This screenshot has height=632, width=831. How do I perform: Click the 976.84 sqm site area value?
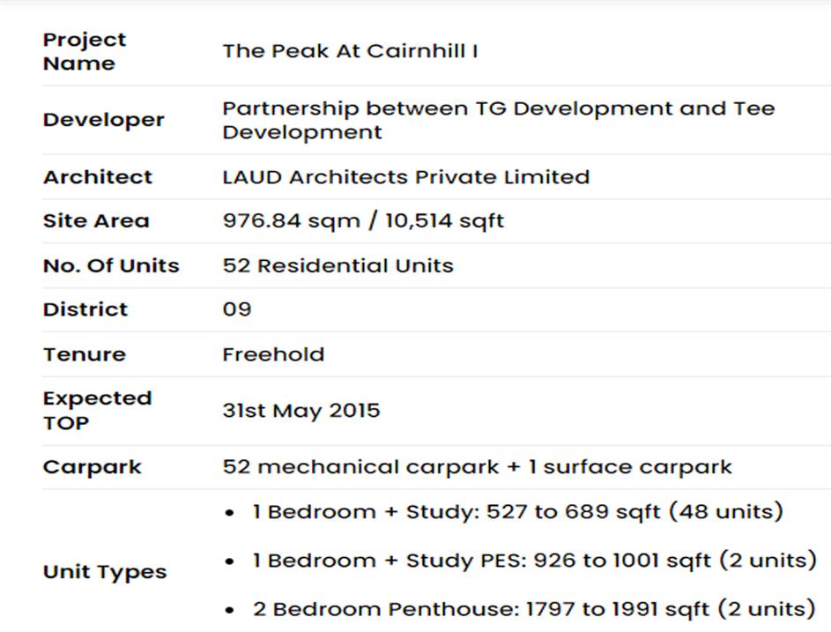coord(362,221)
